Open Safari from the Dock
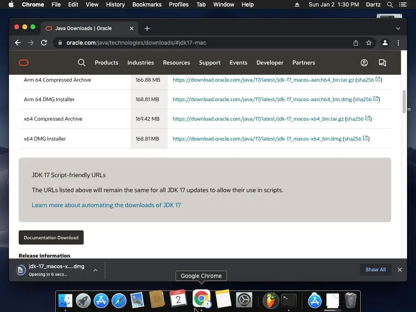 119,300
